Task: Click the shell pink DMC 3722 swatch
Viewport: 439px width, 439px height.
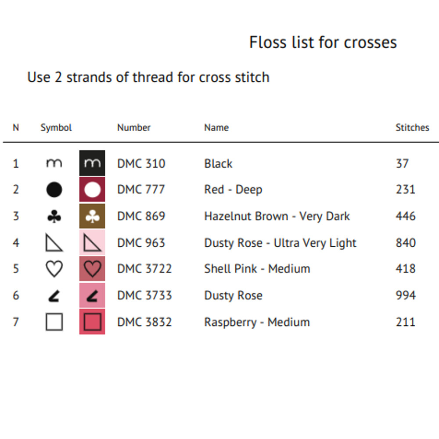Action: tap(92, 269)
